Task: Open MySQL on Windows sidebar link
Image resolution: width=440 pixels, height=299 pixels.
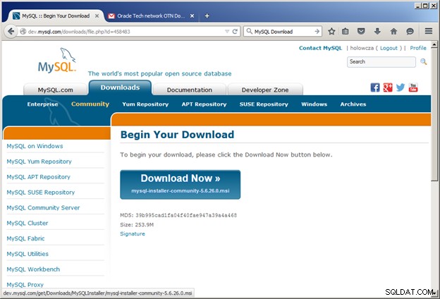Action: point(35,146)
